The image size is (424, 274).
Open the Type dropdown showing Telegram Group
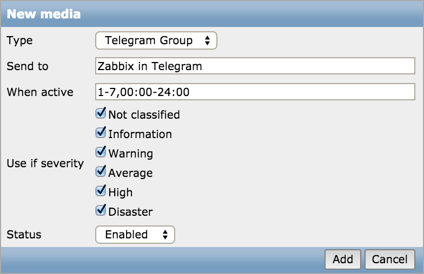pyautogui.click(x=156, y=40)
